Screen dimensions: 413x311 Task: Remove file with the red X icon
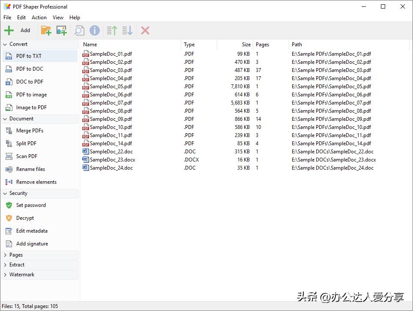pos(145,30)
